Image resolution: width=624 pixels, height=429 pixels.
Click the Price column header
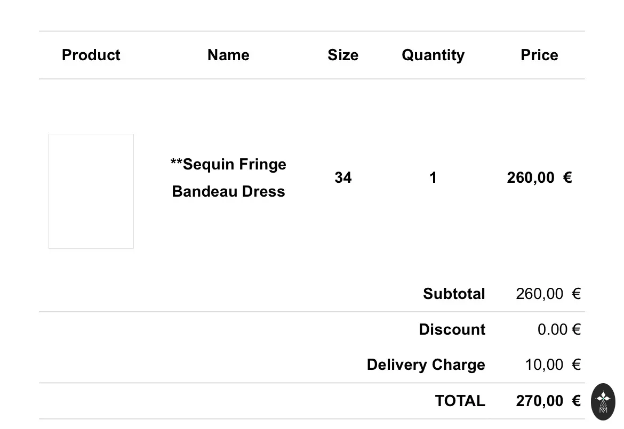(539, 55)
